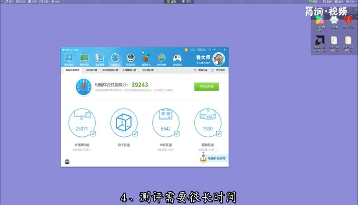Open the 游戏精选 gamepad icon
Image resolution: width=358 pixels, height=205 pixels.
click(x=177, y=58)
